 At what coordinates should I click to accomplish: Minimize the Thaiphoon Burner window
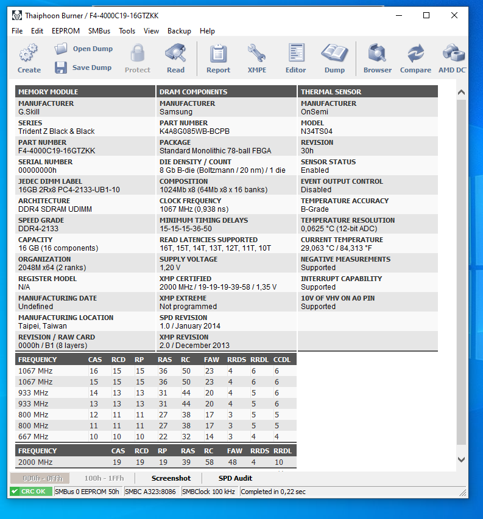tap(399, 15)
